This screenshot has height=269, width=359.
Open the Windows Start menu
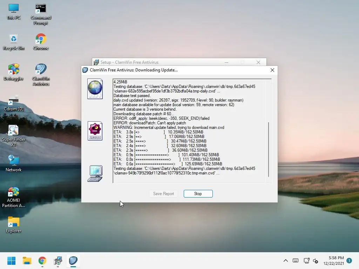tap(11, 261)
